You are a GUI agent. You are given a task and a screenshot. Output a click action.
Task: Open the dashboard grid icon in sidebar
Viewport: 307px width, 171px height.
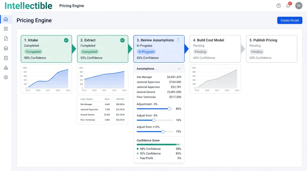point(6,29)
